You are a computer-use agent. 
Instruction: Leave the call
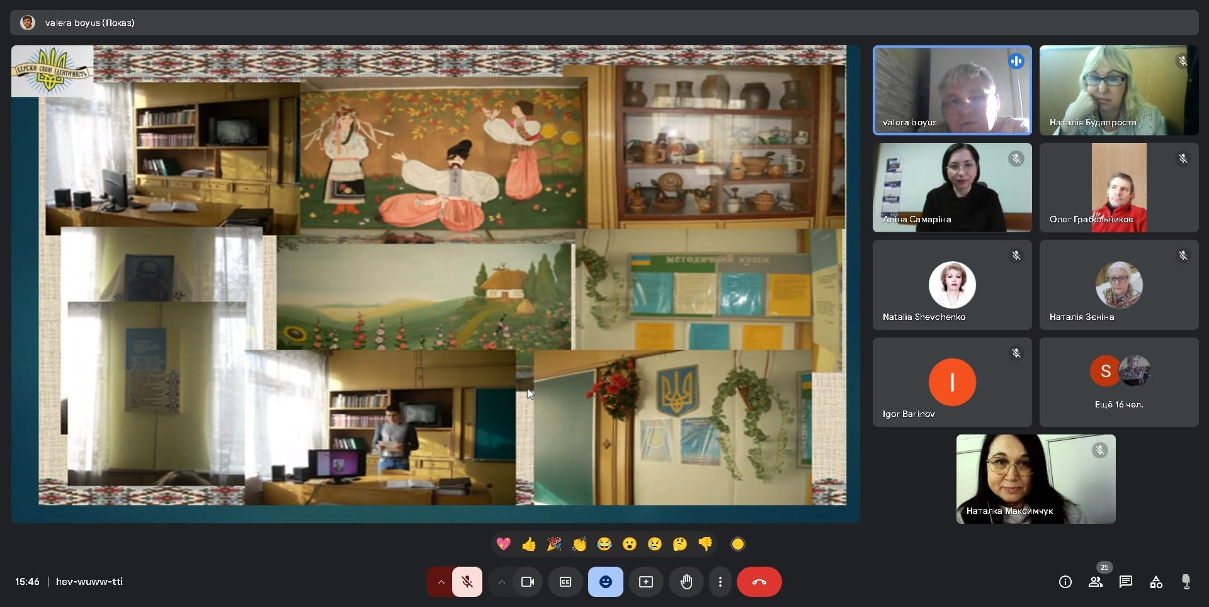tap(759, 582)
